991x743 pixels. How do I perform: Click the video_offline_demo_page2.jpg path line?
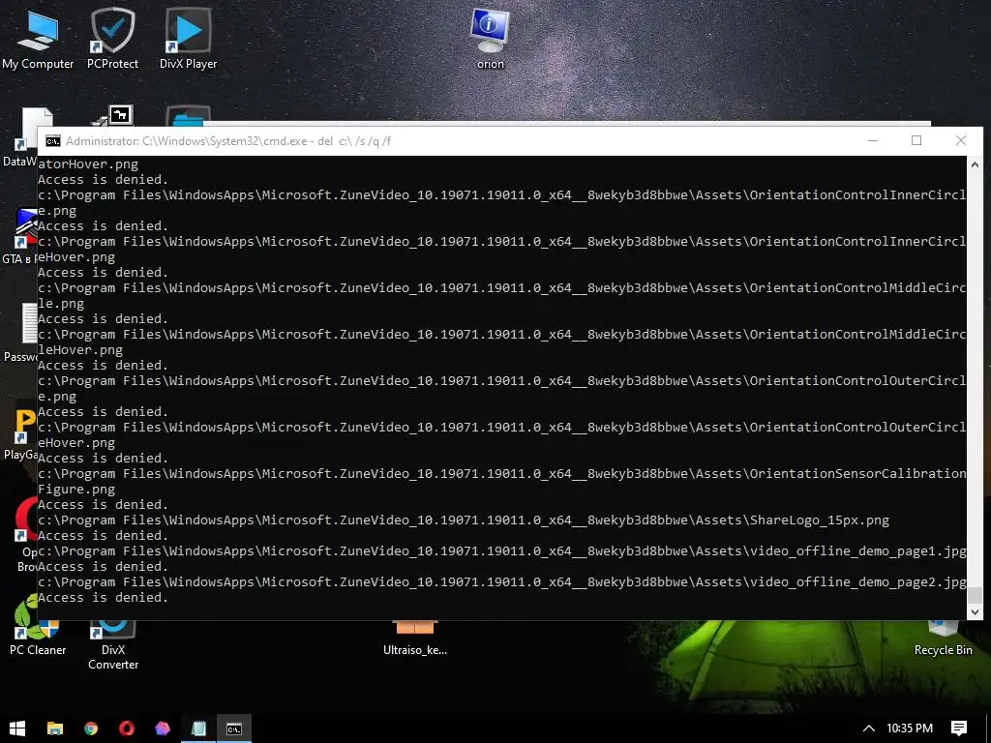pos(502,581)
